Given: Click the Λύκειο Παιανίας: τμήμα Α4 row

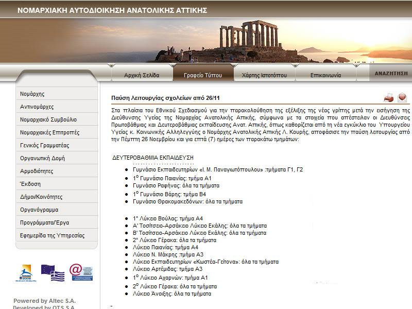Looking at the screenshot, I should pos(165,247).
